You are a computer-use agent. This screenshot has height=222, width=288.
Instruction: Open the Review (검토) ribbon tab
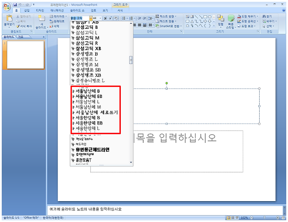94,10
